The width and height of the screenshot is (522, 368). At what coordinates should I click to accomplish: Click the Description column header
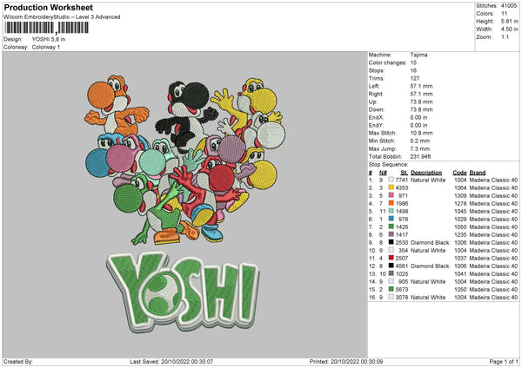click(427, 172)
